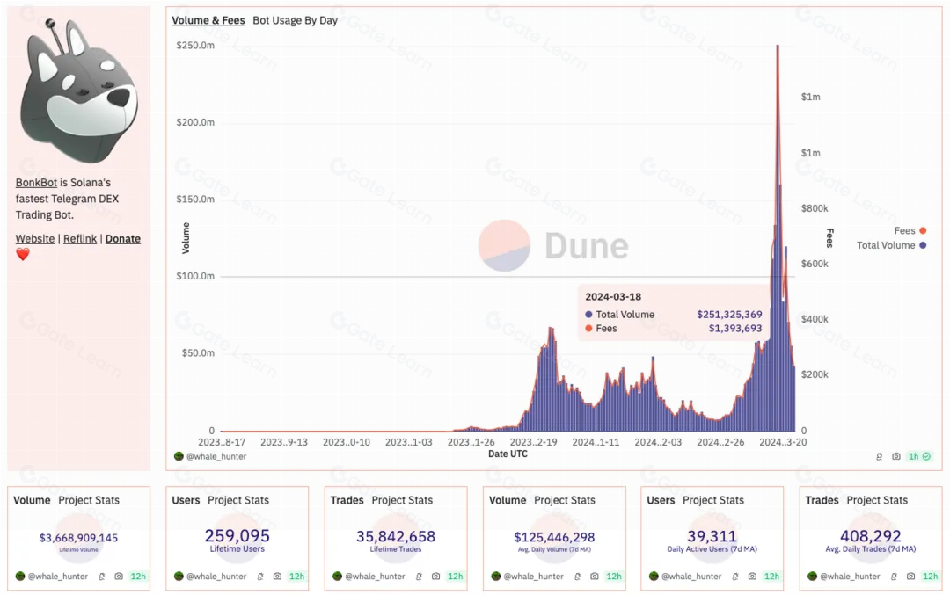Screen dimensions: 950x595
Task: Click the whale_hunter avatar below the main chart
Action: point(179,456)
